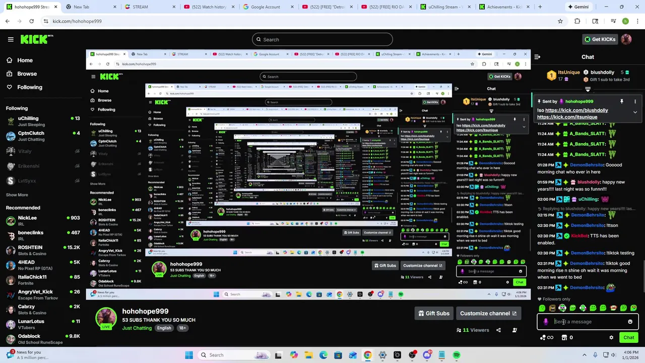The image size is (645, 363).
Task: Open the channel shop icon
Action: [564, 338]
